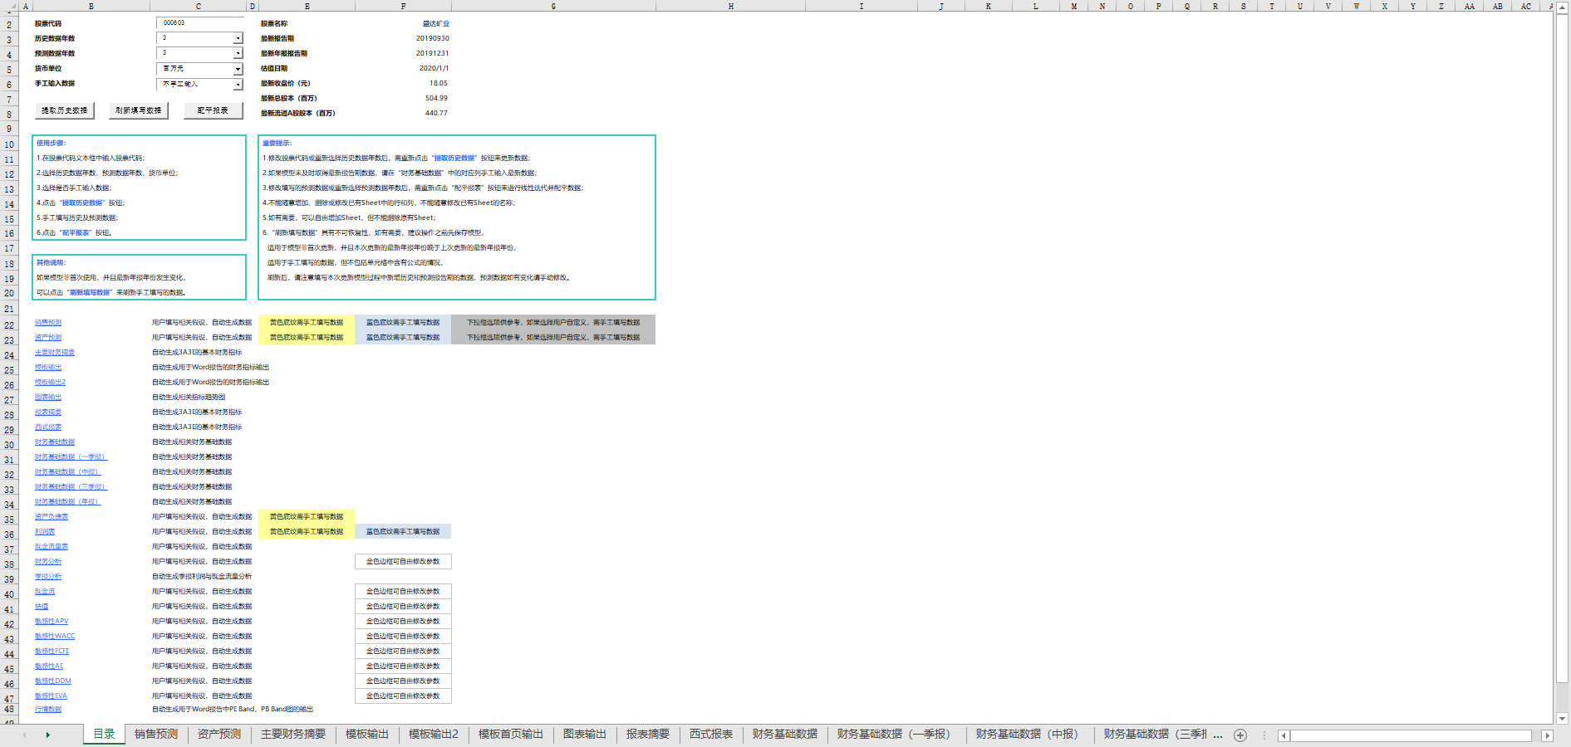
Task: Expand the 货币单位 dropdown
Action: point(238,69)
